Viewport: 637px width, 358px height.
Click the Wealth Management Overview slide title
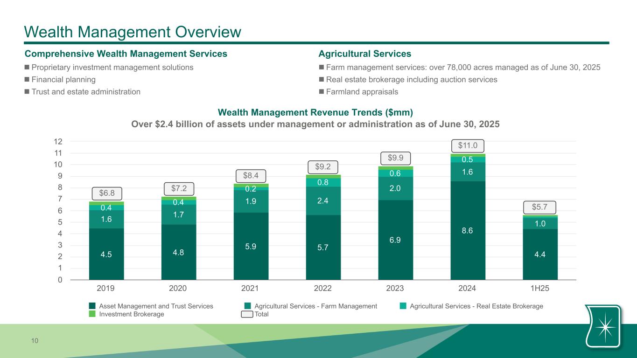133,32
